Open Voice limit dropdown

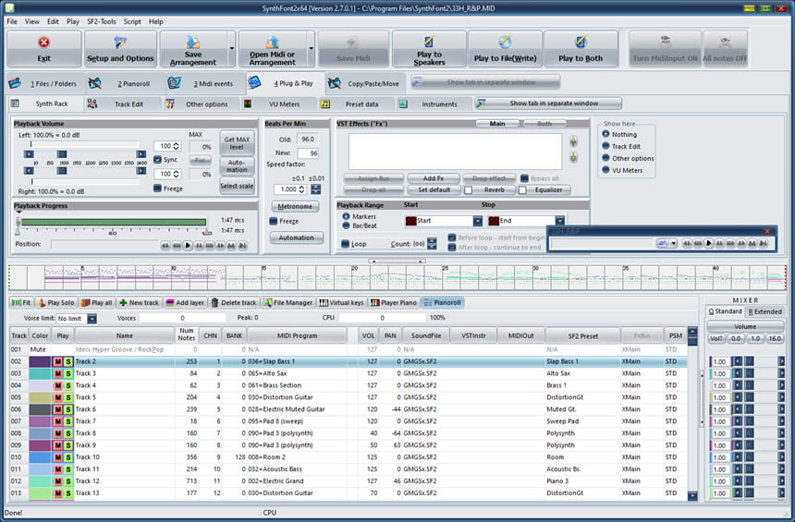(92, 319)
